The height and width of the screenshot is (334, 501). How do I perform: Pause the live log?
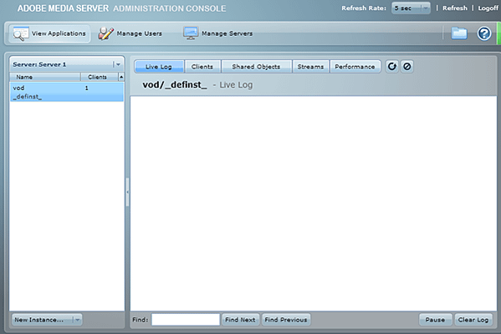click(435, 320)
